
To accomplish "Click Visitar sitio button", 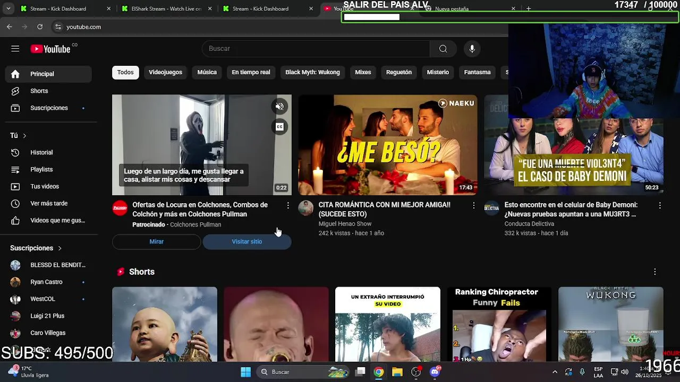I will (247, 241).
